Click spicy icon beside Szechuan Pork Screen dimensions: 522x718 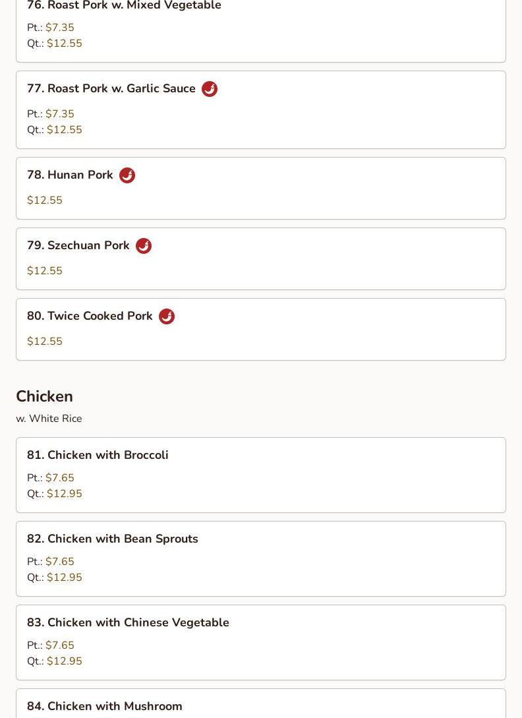click(144, 246)
